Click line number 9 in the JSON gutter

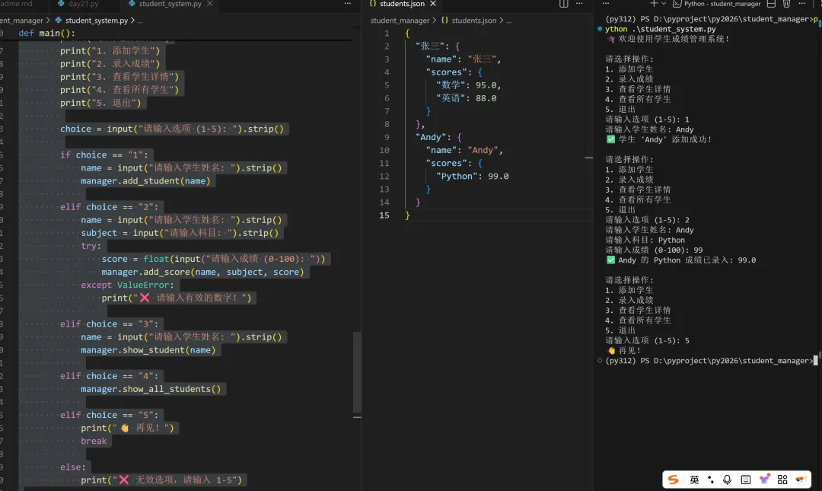(387, 137)
